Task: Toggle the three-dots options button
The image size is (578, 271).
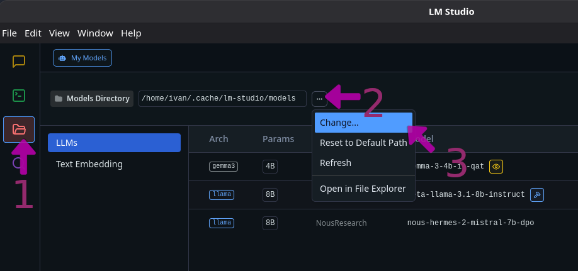Action: [319, 99]
